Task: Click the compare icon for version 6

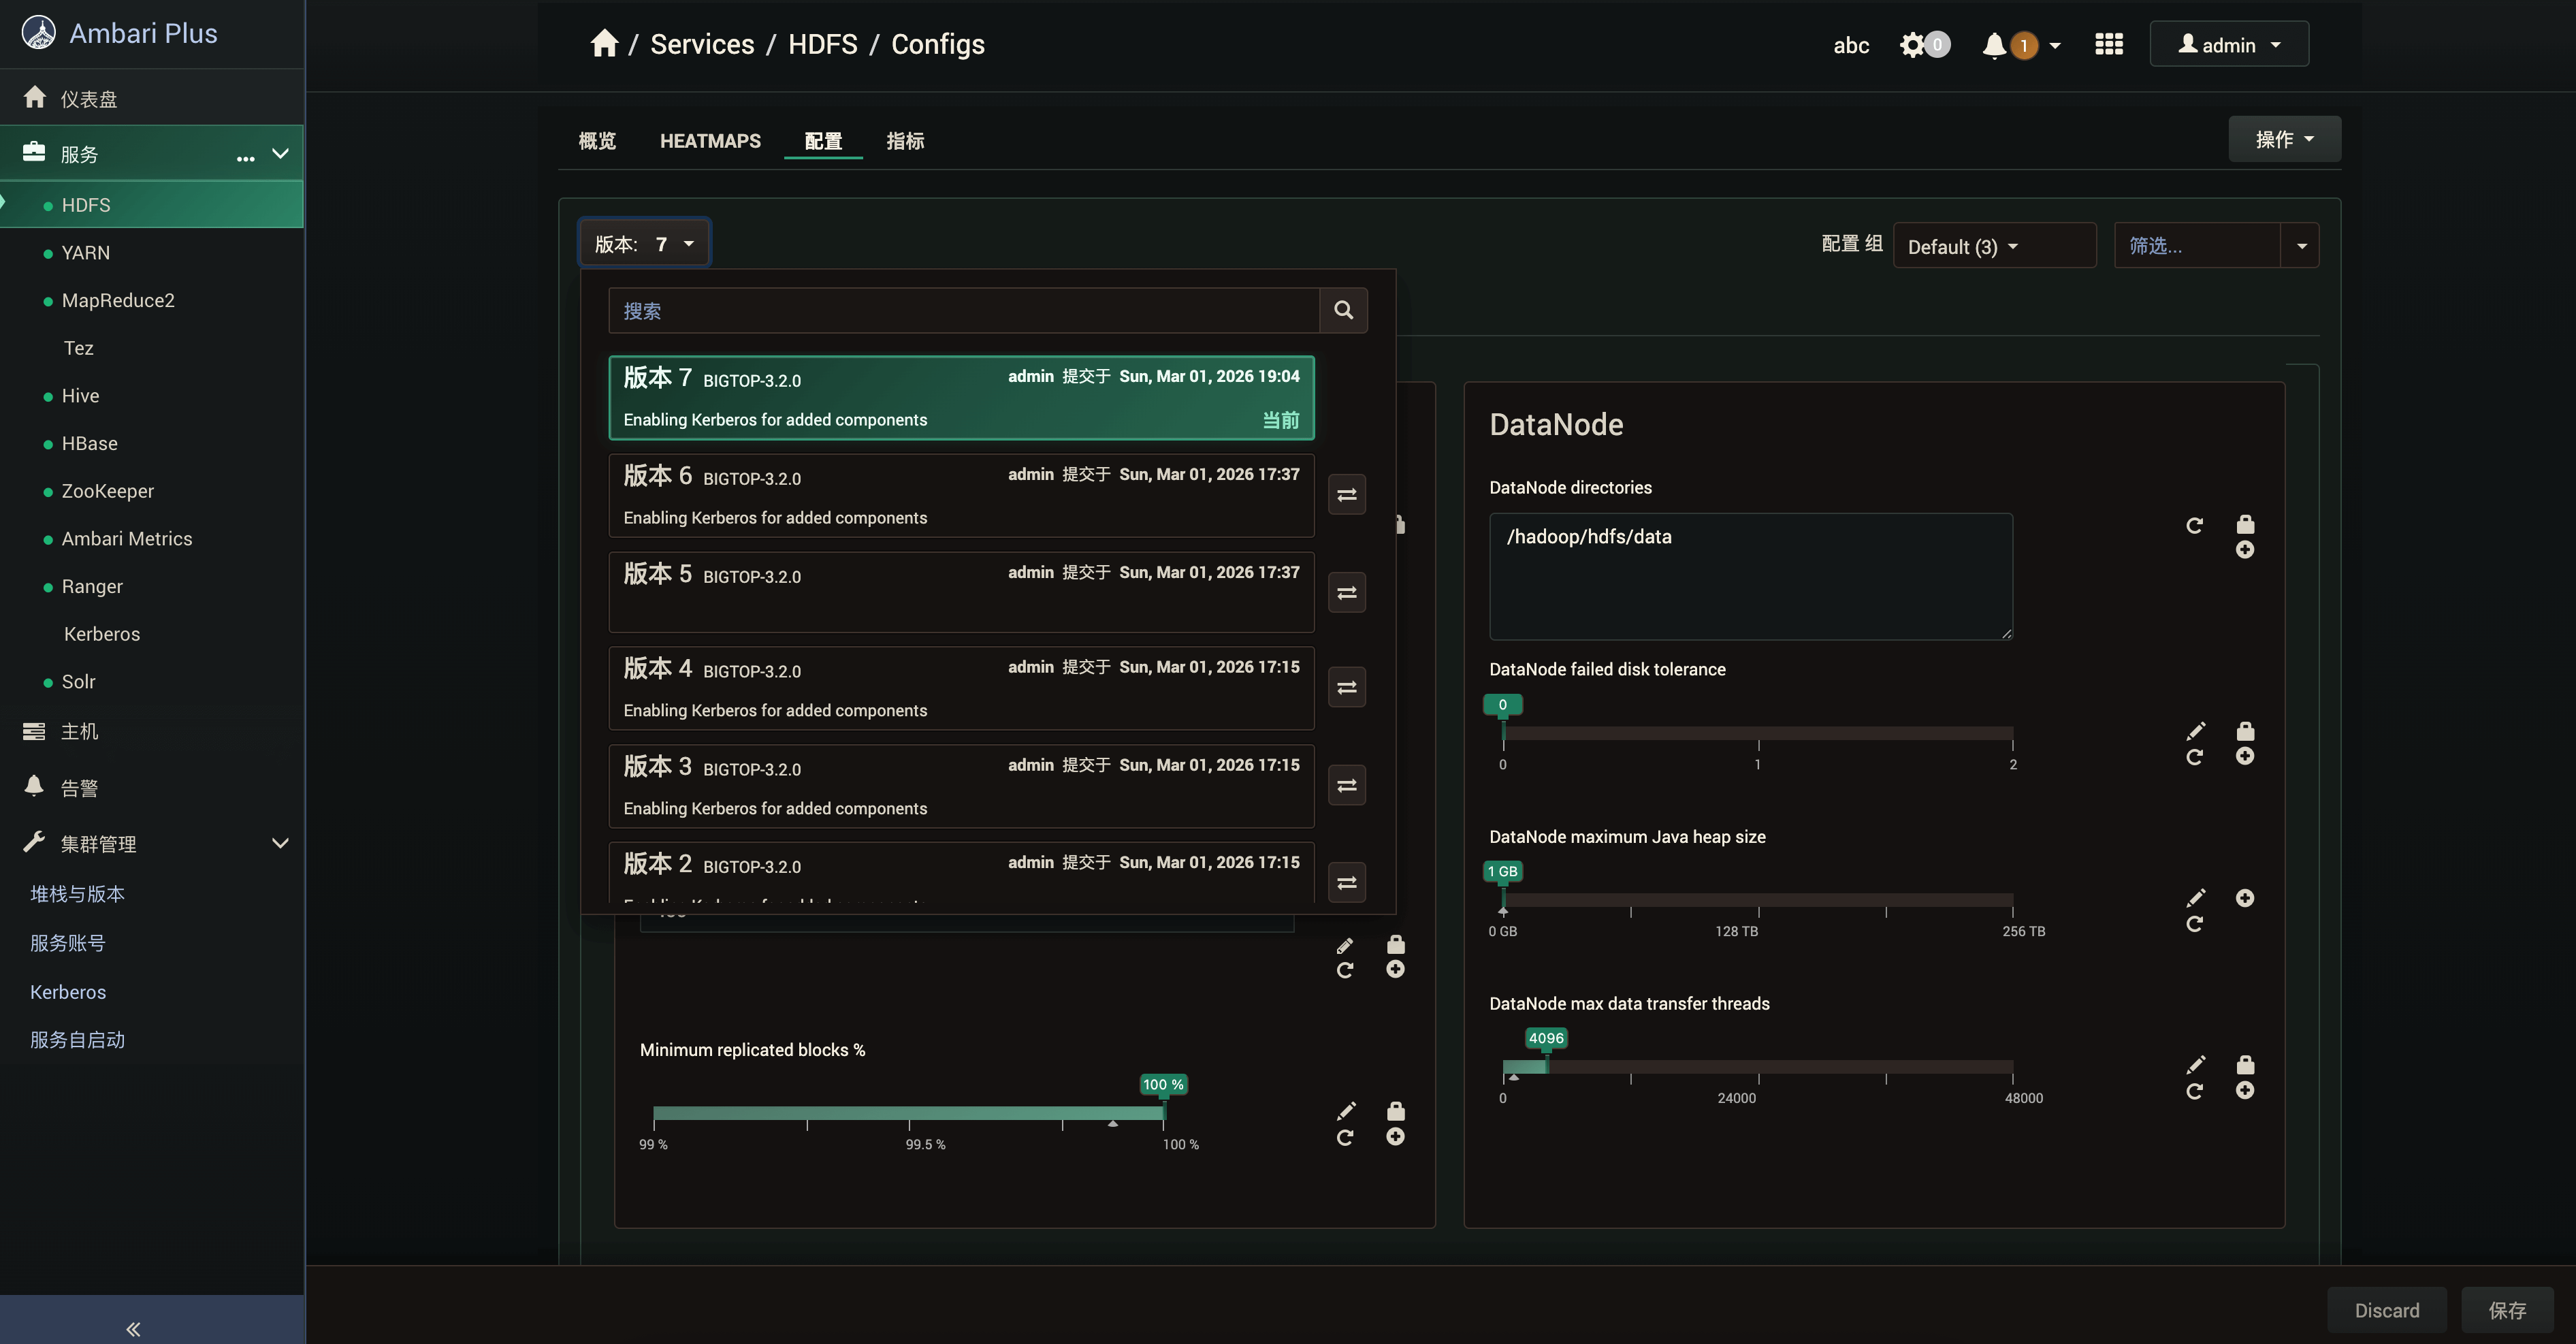Action: (x=1346, y=495)
